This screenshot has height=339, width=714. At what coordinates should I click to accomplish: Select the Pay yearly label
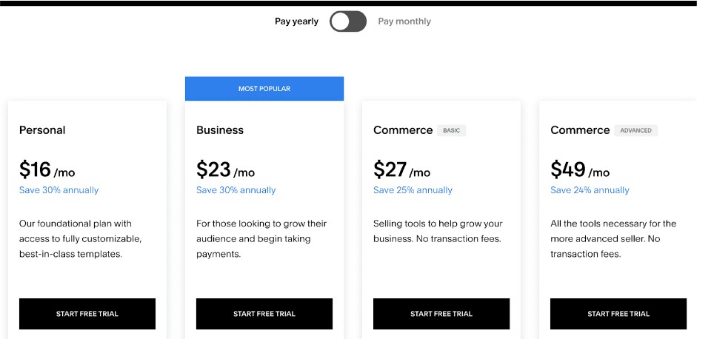point(296,21)
